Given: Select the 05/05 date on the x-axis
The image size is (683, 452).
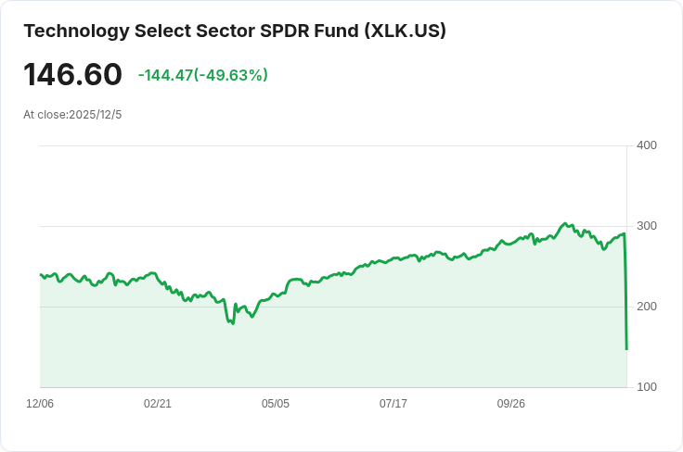Looking at the screenshot, I should pos(276,404).
